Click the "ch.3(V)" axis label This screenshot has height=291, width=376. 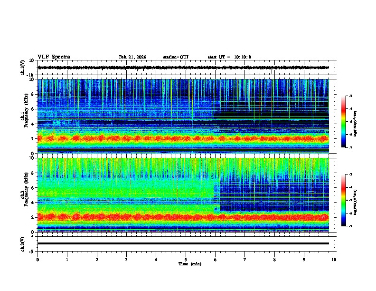coord(23,244)
